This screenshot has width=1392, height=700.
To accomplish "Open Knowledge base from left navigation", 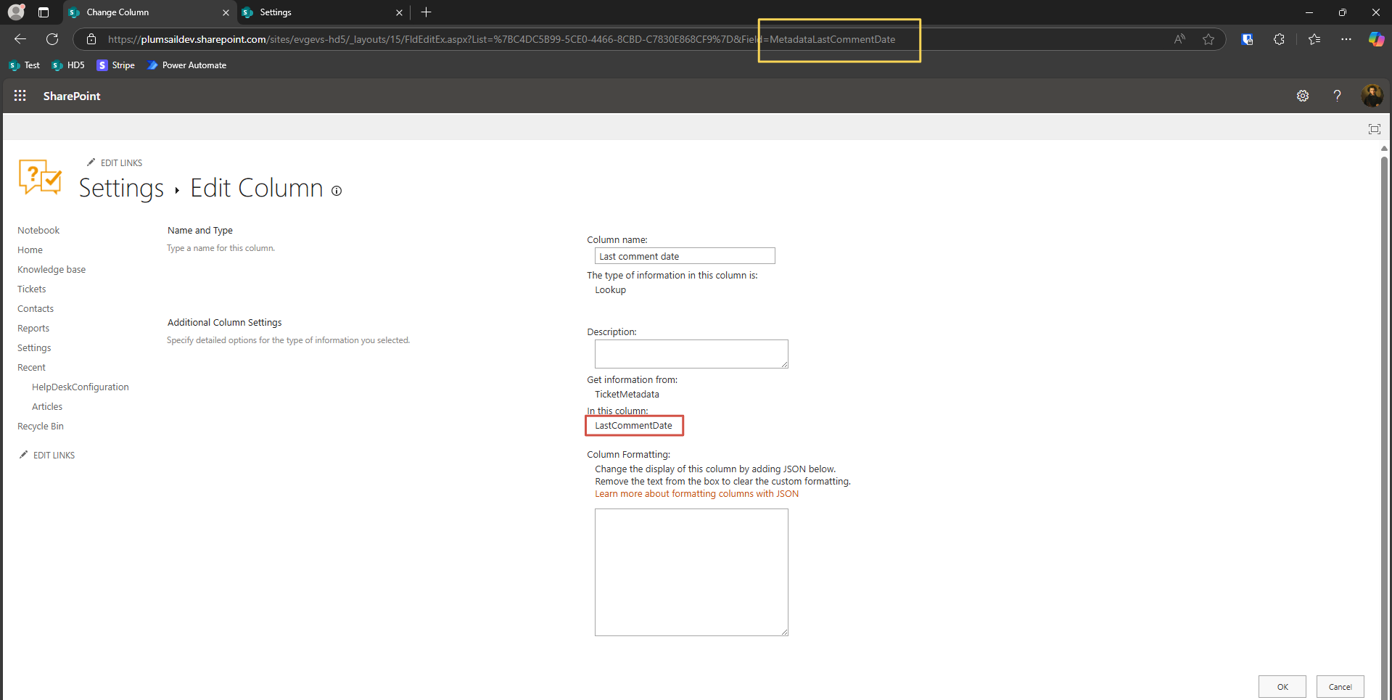I will (52, 269).
